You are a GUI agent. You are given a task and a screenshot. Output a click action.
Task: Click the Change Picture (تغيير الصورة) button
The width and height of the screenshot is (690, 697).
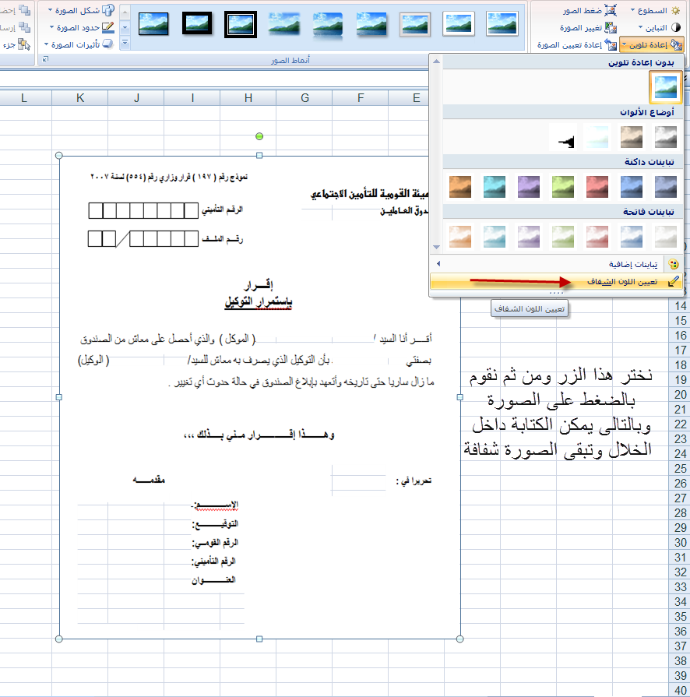(x=588, y=28)
